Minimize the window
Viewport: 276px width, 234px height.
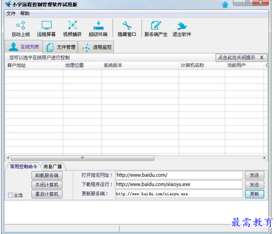[x=238, y=3]
